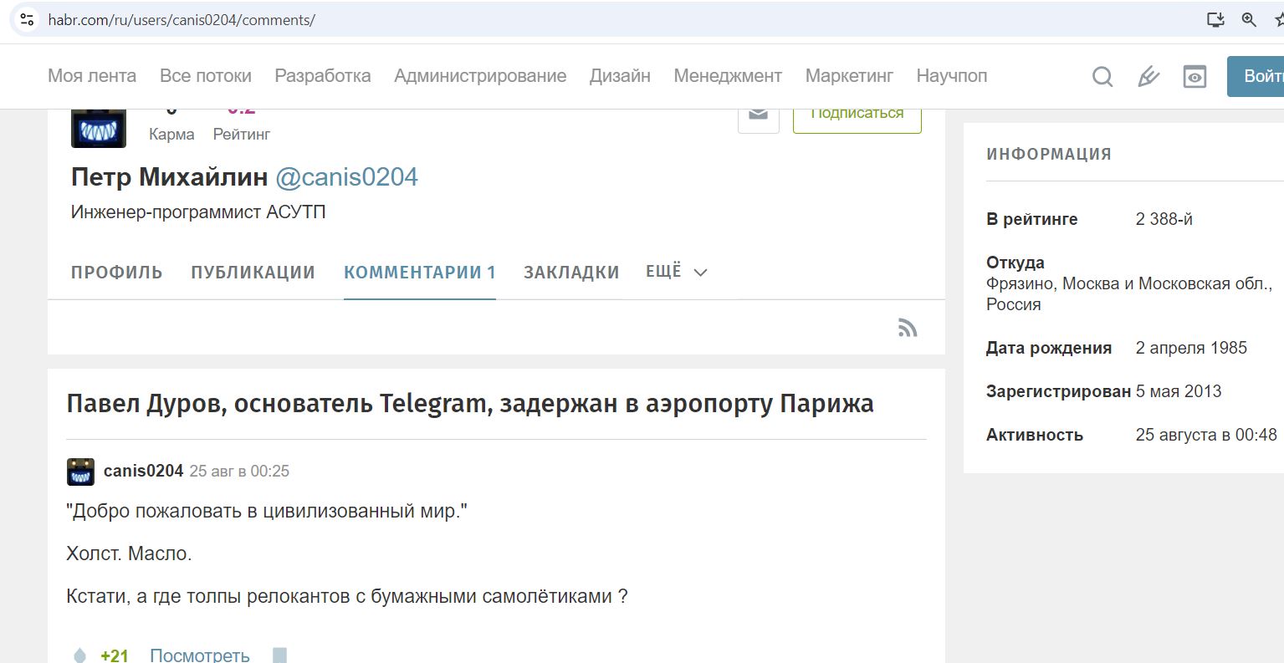Open Менеджмент section

[x=728, y=76]
